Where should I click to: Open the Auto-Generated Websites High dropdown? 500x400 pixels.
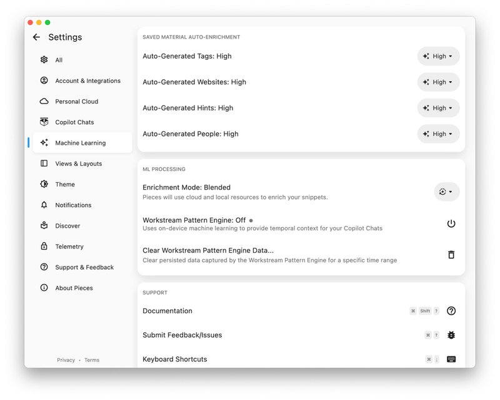[x=438, y=82]
